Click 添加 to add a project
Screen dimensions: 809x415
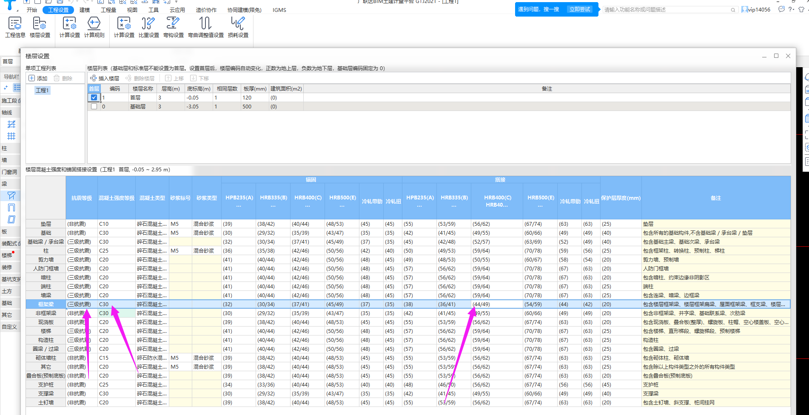38,78
